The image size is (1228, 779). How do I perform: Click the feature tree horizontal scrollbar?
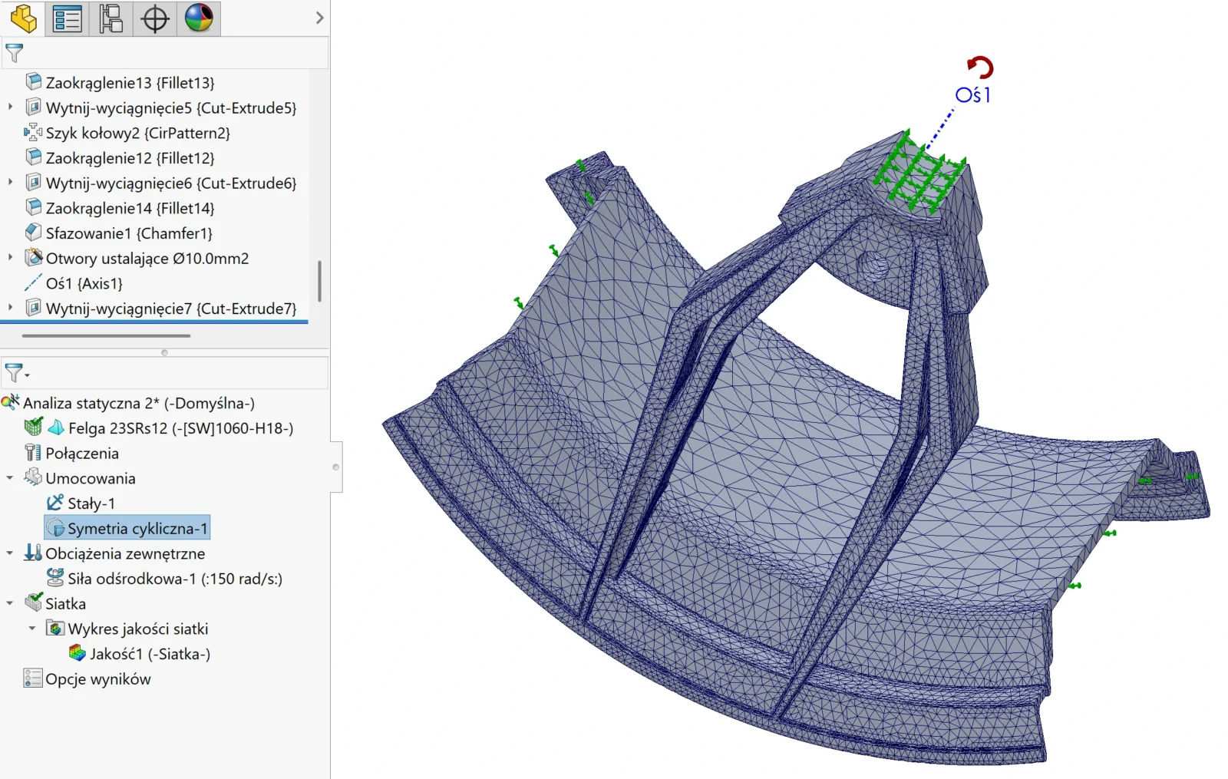pyautogui.click(x=106, y=335)
